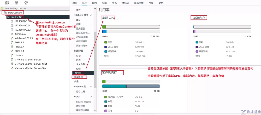Switch to the 更新 tab
The height and width of the screenshot is (115, 261).
point(161,3)
